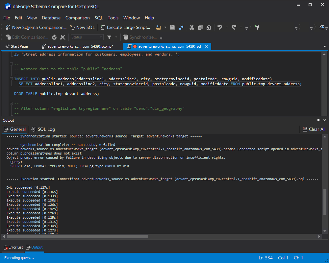Viewport: 329px width, 263px height.
Task: Click Output panel scroll-down arrow
Action: coord(325,231)
